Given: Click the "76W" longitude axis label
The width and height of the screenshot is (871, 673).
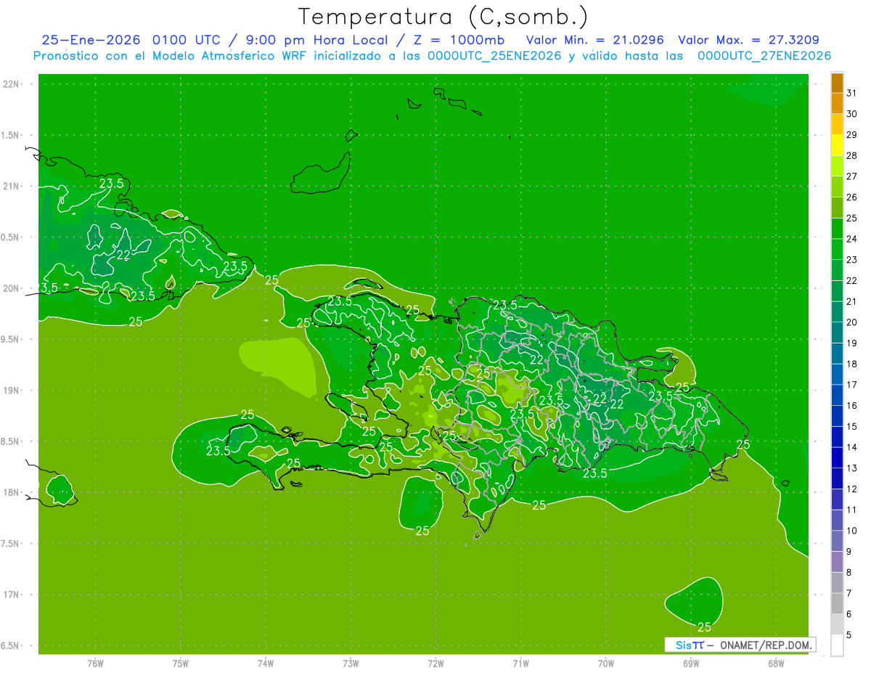Looking at the screenshot, I should pos(95,663).
